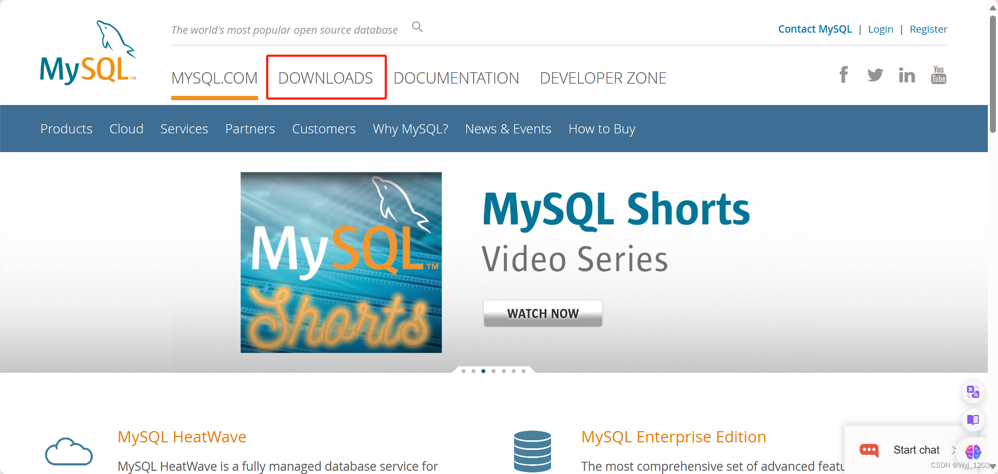This screenshot has height=474, width=998.
Task: Open the MySQL YouTube icon
Action: point(938,75)
